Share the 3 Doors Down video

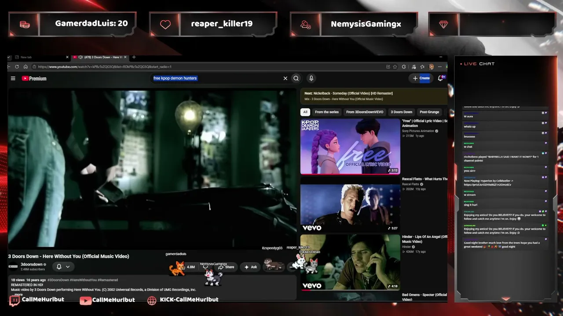point(226,267)
